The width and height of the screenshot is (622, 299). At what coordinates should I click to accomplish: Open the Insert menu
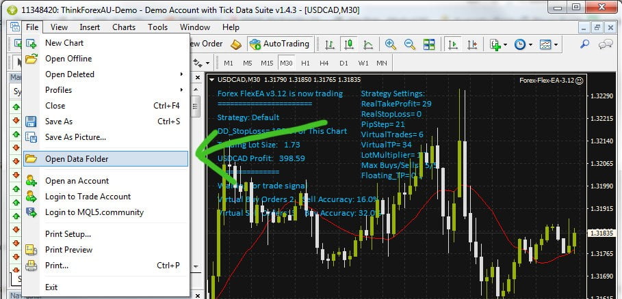click(x=90, y=27)
